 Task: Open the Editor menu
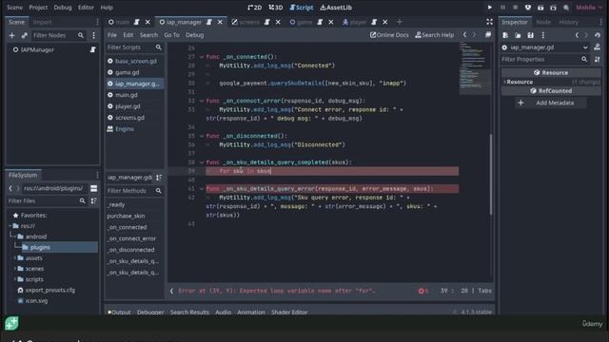pyautogui.click(x=86, y=8)
